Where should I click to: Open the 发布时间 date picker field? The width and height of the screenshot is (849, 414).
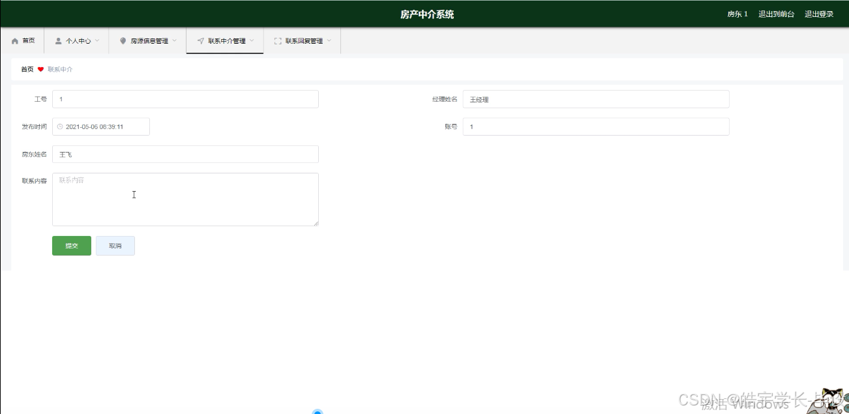101,126
